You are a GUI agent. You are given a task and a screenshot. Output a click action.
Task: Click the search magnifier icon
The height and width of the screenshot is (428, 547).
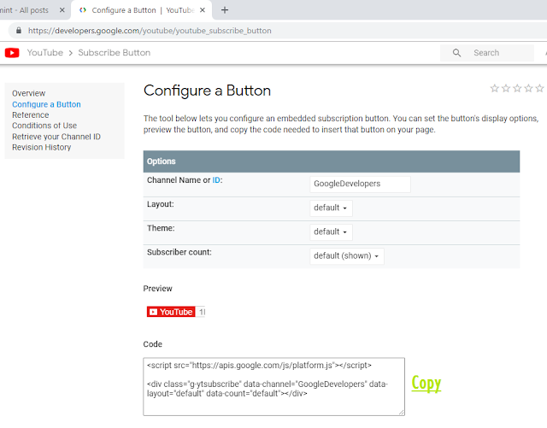457,53
